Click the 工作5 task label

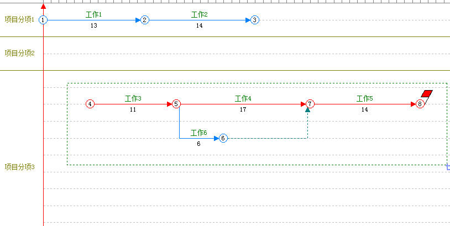[364, 98]
